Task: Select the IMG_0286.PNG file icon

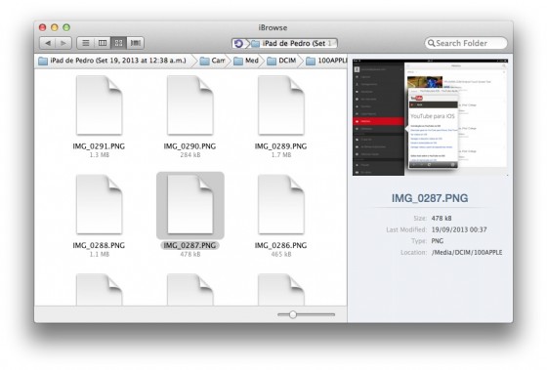Action: (281, 204)
